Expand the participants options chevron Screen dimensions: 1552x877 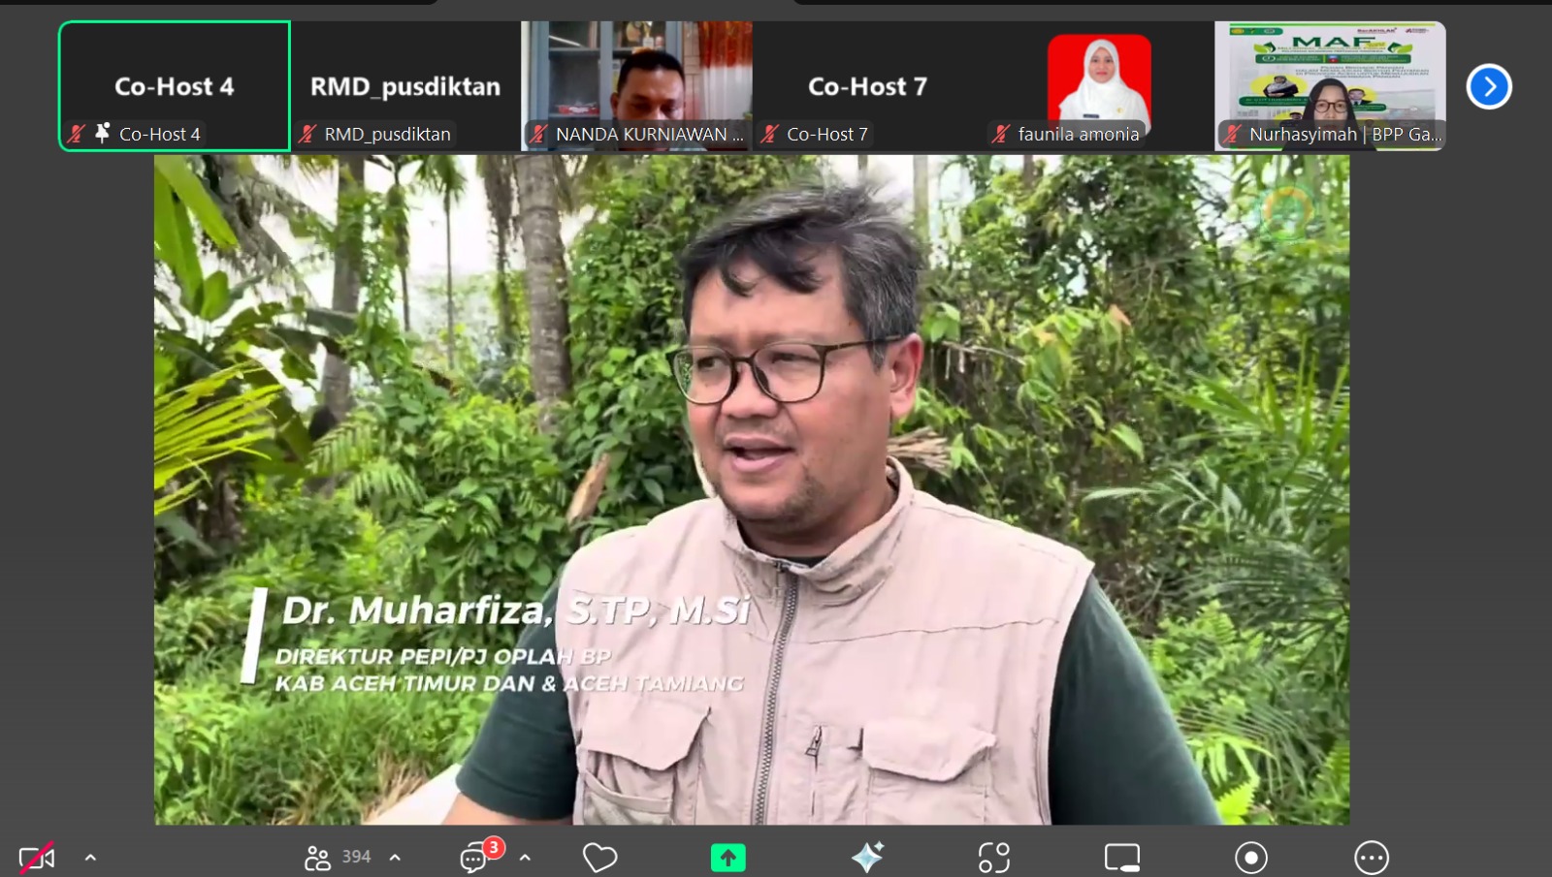(x=395, y=858)
